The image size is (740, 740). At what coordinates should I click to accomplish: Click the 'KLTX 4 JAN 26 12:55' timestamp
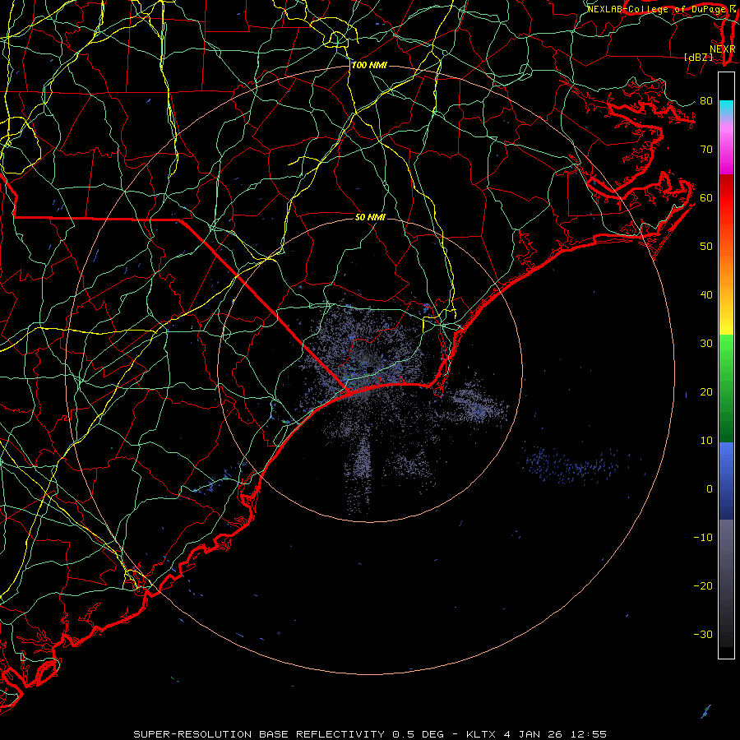click(x=536, y=734)
